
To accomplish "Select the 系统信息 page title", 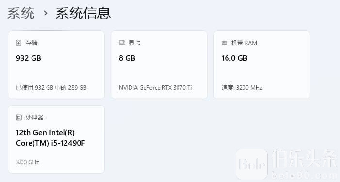I will click(x=83, y=13).
